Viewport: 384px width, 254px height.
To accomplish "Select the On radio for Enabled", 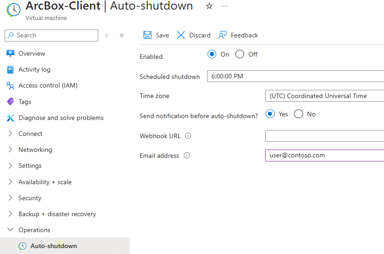I will pos(212,54).
